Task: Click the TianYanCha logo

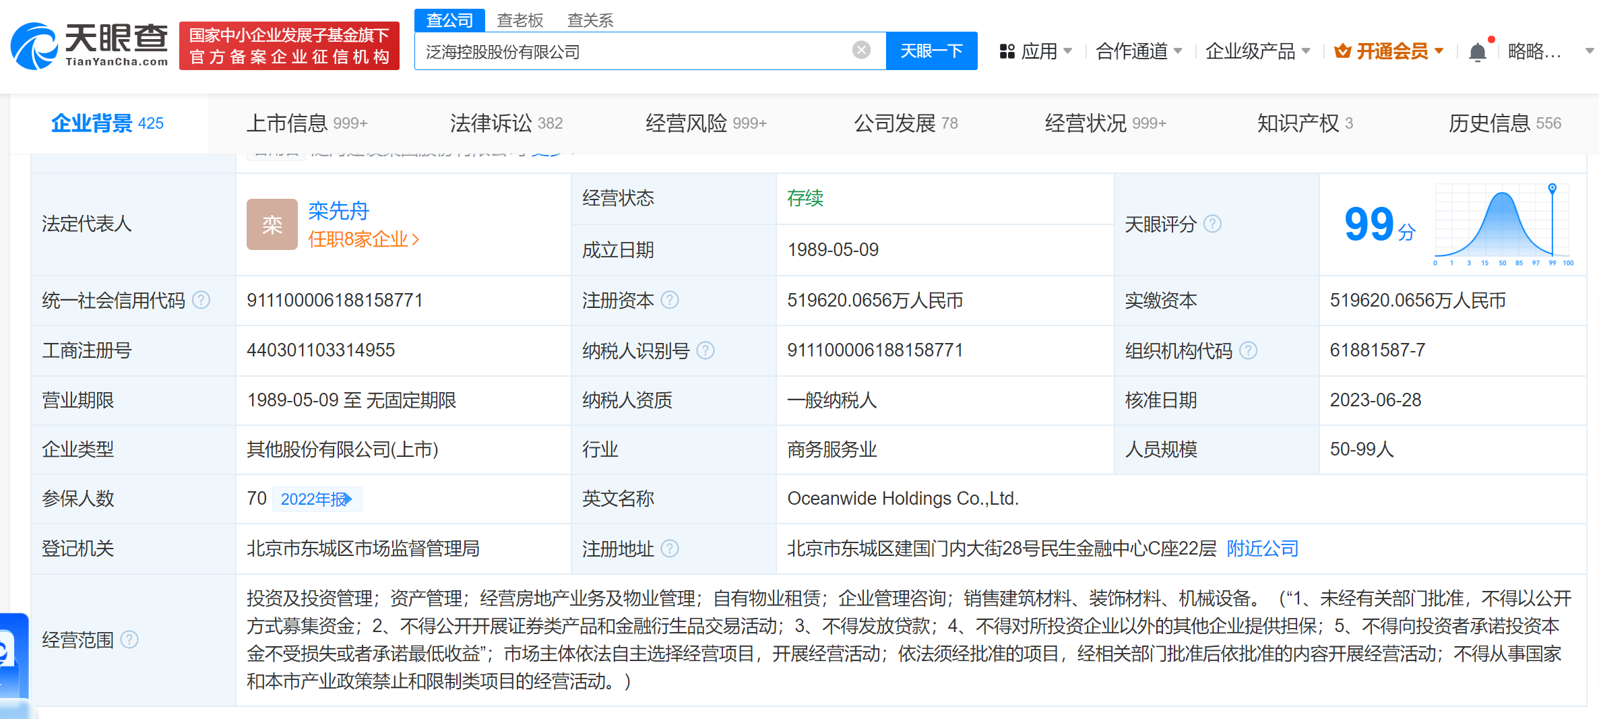Action: [x=89, y=46]
